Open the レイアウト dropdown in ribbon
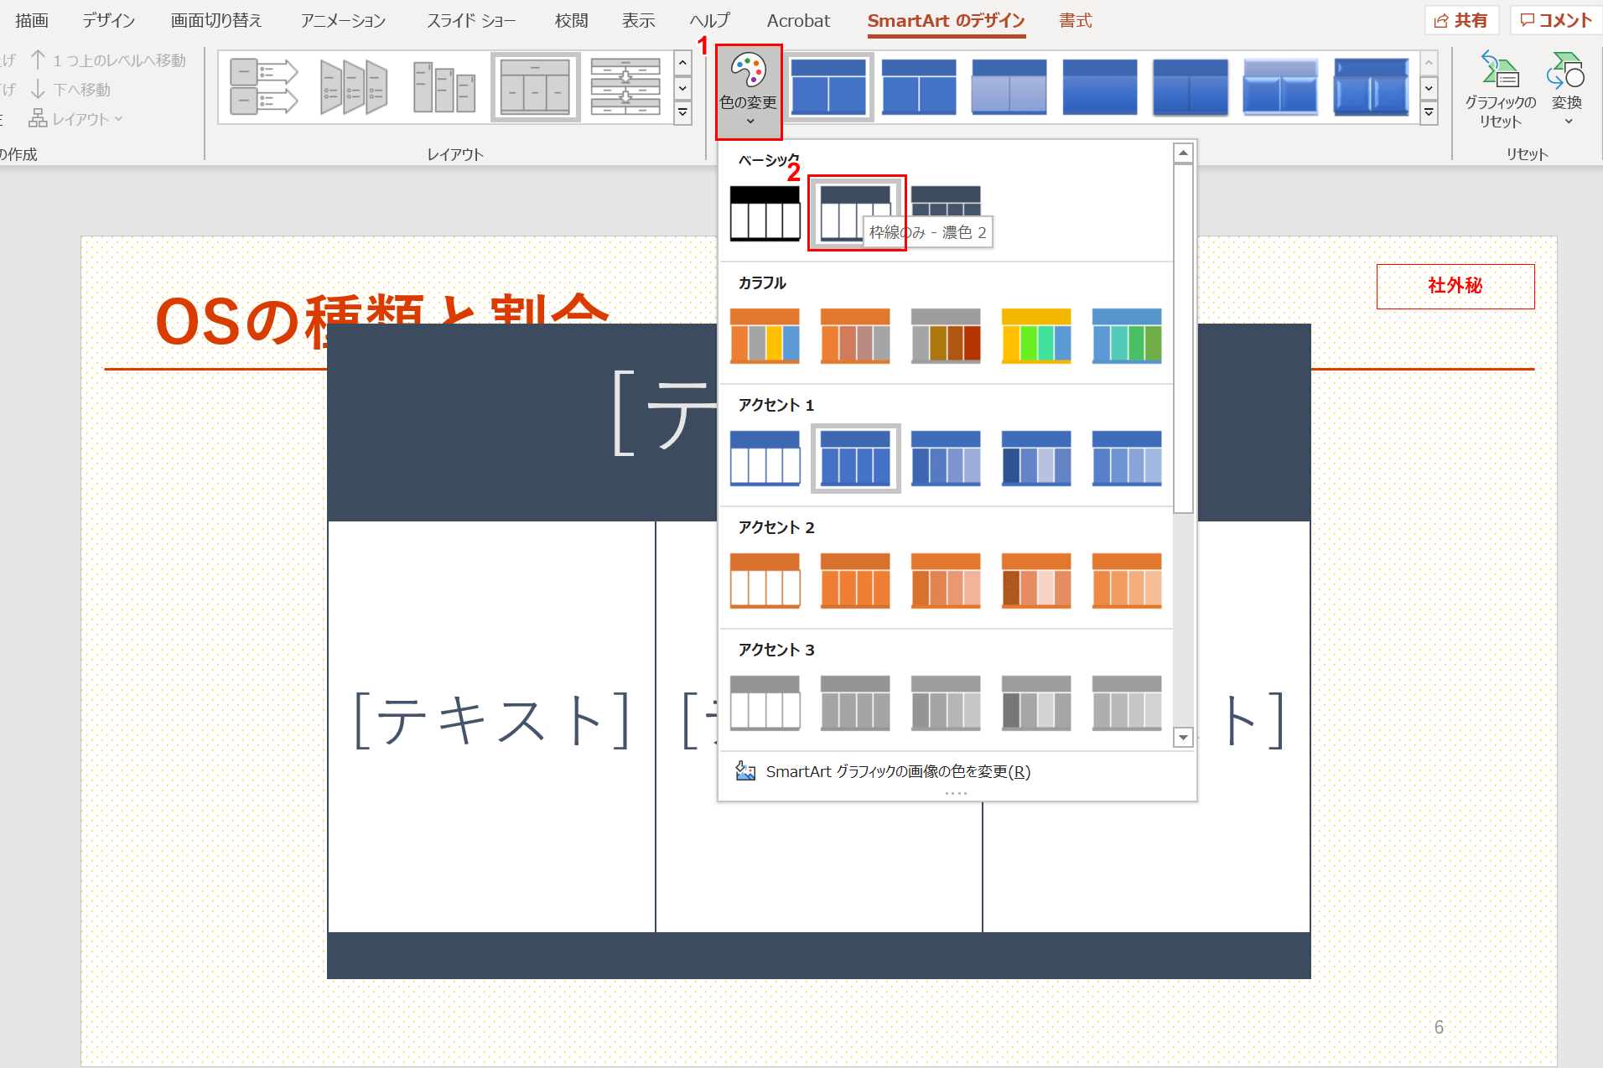Viewport: 1603px width, 1068px height. 75,119
